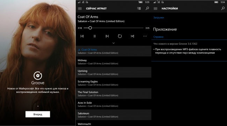
Task: Click the Вперед button
Action: coord(38,114)
